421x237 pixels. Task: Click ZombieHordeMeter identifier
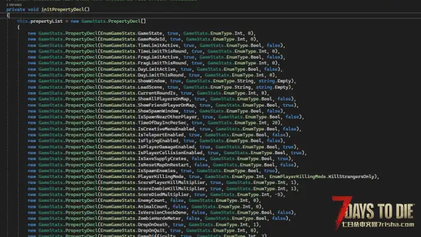click(x=159, y=219)
